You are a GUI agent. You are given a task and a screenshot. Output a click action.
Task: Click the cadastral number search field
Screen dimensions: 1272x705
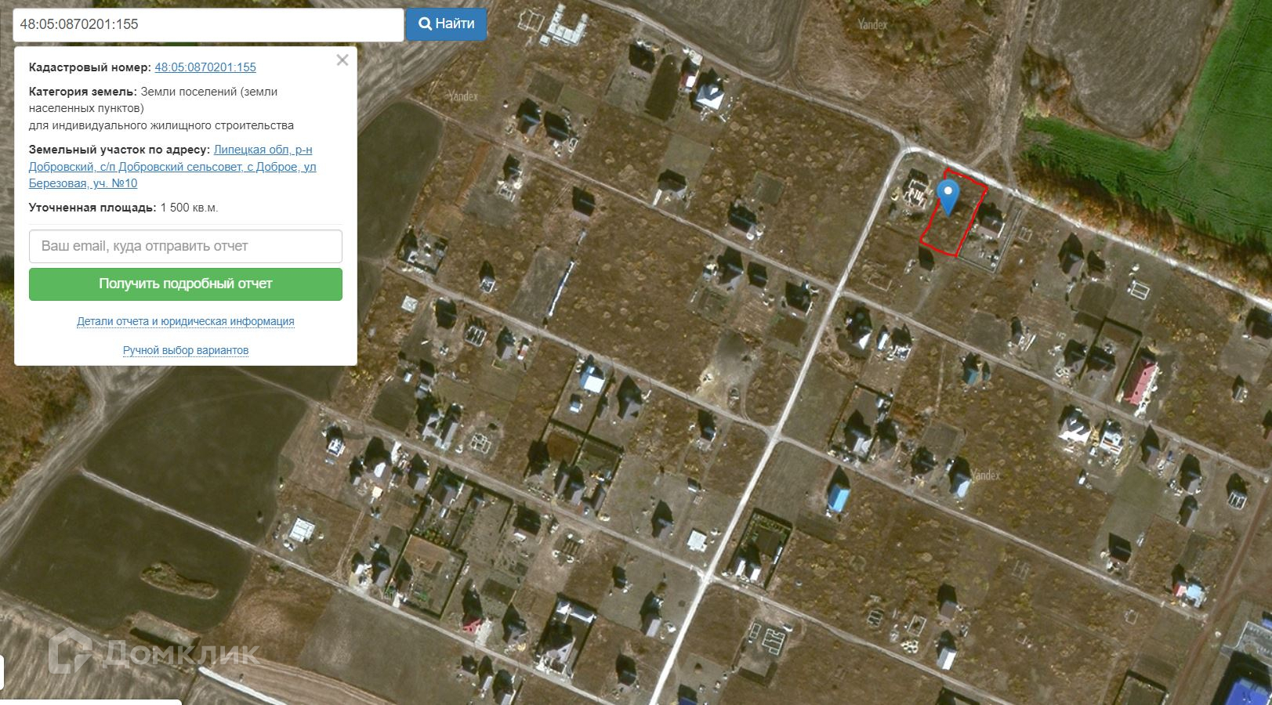click(x=208, y=24)
